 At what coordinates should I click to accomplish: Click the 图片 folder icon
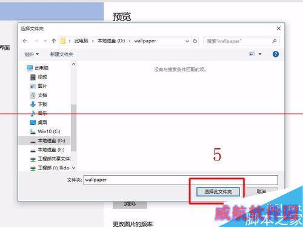(x=33, y=87)
